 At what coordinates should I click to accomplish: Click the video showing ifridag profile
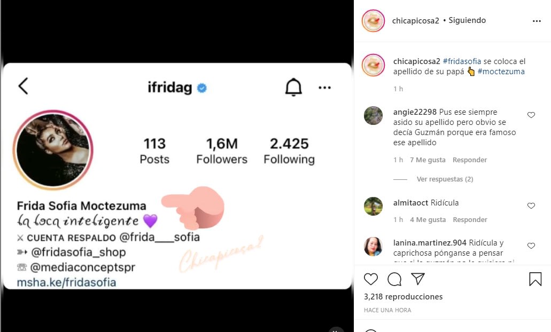[177, 176]
